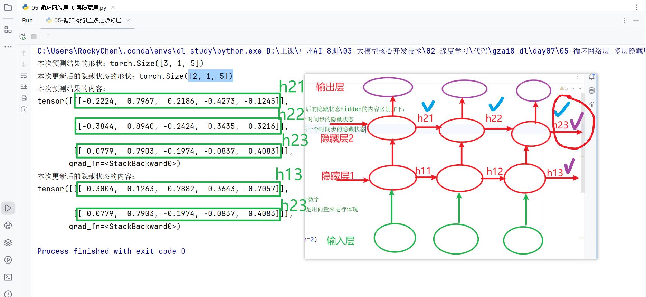This screenshot has width=646, height=297.
Task: Open the Project tool window folder icon
Action: click(8, 8)
